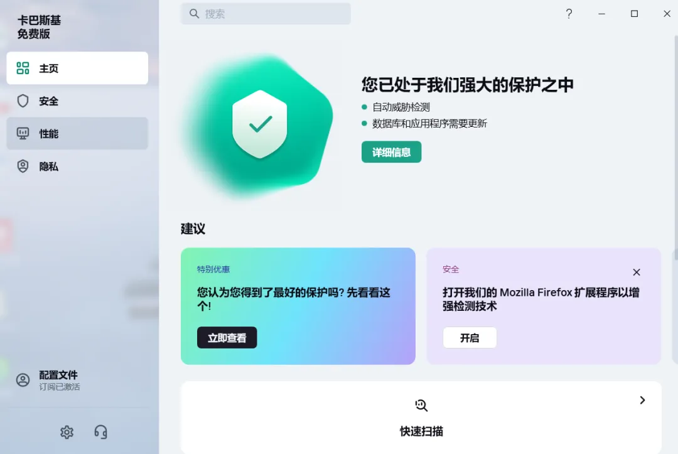This screenshot has height=454, width=678.
Task: Open support via the headset icon
Action: tap(100, 432)
